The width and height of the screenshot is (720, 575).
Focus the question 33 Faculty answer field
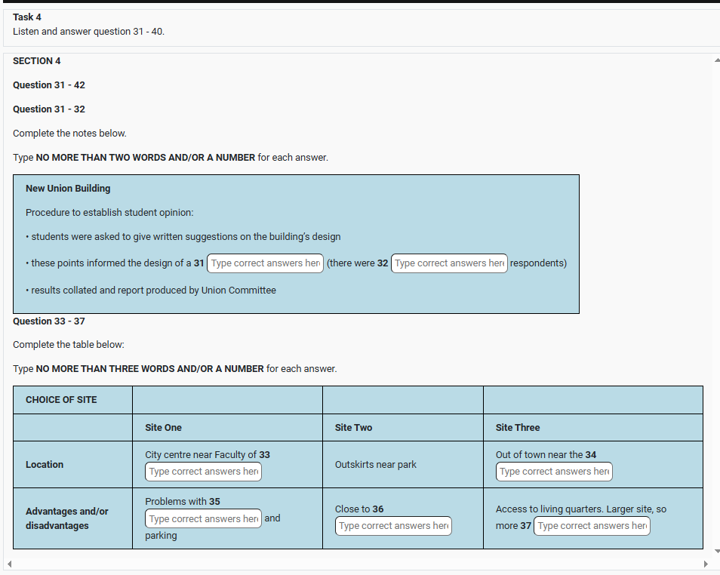coord(203,472)
